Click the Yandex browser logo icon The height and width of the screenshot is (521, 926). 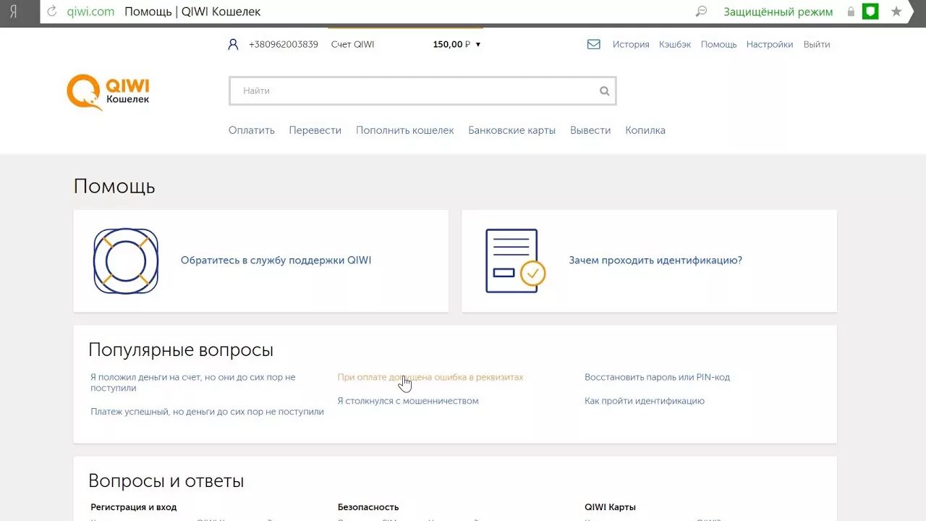pyautogui.click(x=13, y=12)
